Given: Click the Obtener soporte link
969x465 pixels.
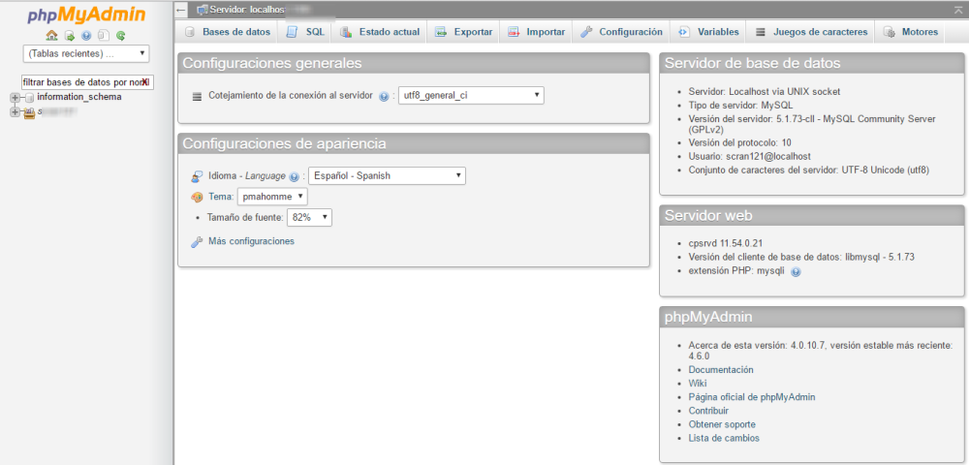Looking at the screenshot, I should click(722, 424).
